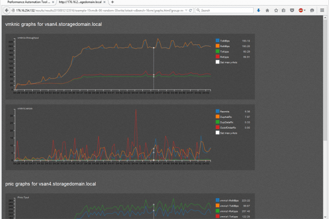The image size is (329, 219).
Task: Bookmark this page with the star icon
Action: point(276,10)
